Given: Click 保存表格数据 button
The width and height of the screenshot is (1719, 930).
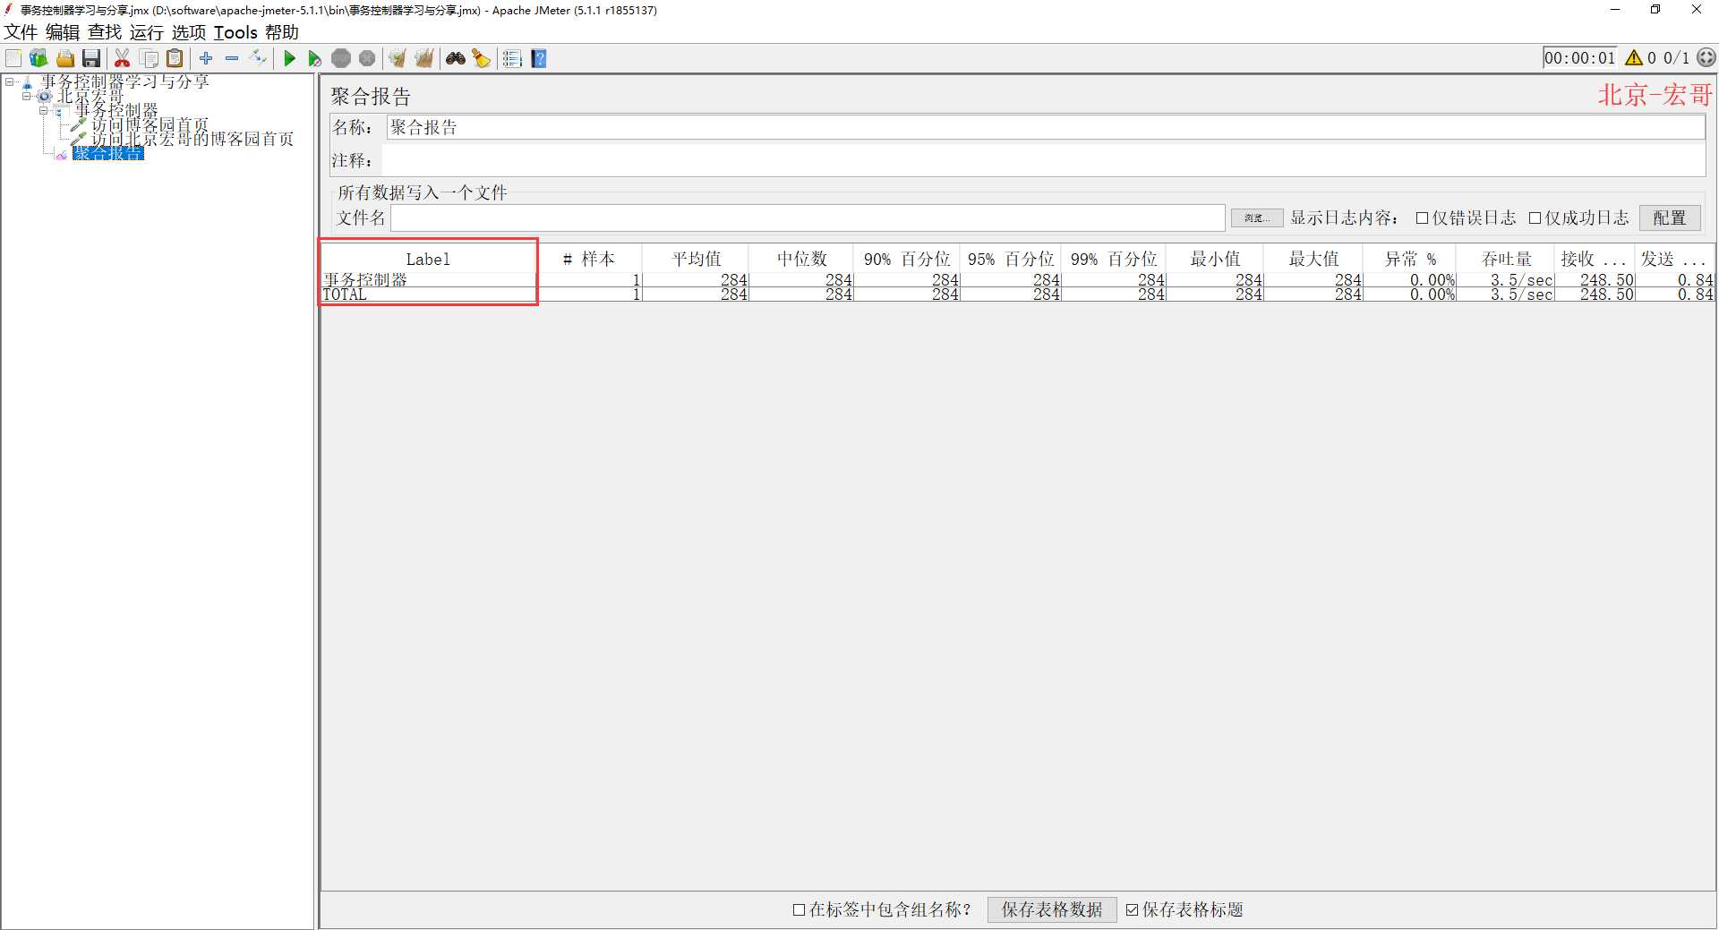Looking at the screenshot, I should (1052, 909).
